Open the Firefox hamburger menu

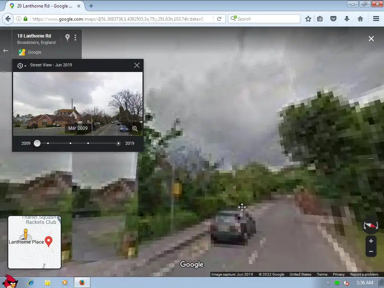pos(376,19)
